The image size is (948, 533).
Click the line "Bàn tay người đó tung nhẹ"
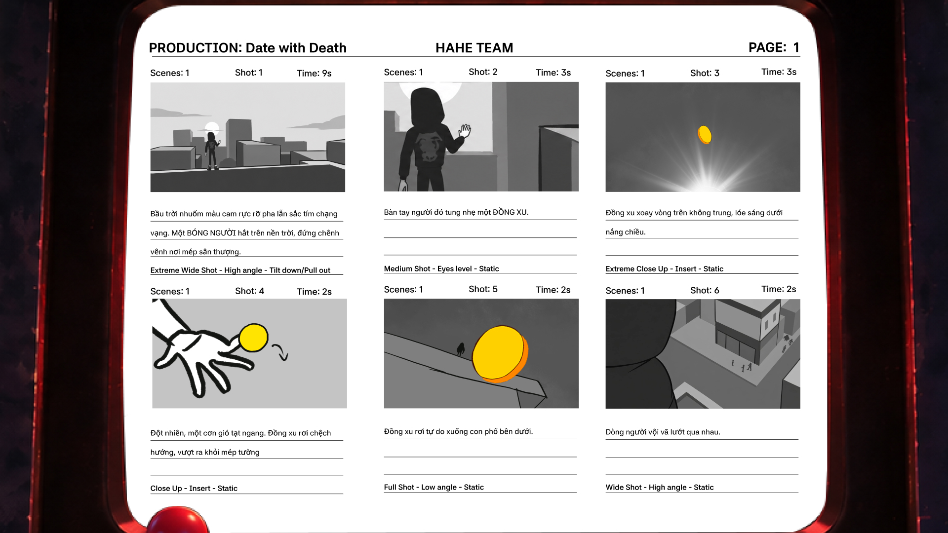(456, 212)
